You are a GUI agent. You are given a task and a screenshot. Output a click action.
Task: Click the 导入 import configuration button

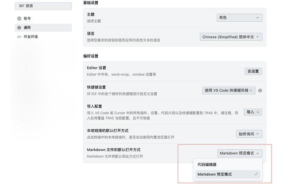pyautogui.click(x=253, y=112)
